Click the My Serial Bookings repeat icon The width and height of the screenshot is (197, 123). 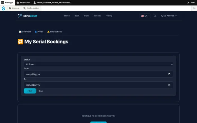point(20,42)
